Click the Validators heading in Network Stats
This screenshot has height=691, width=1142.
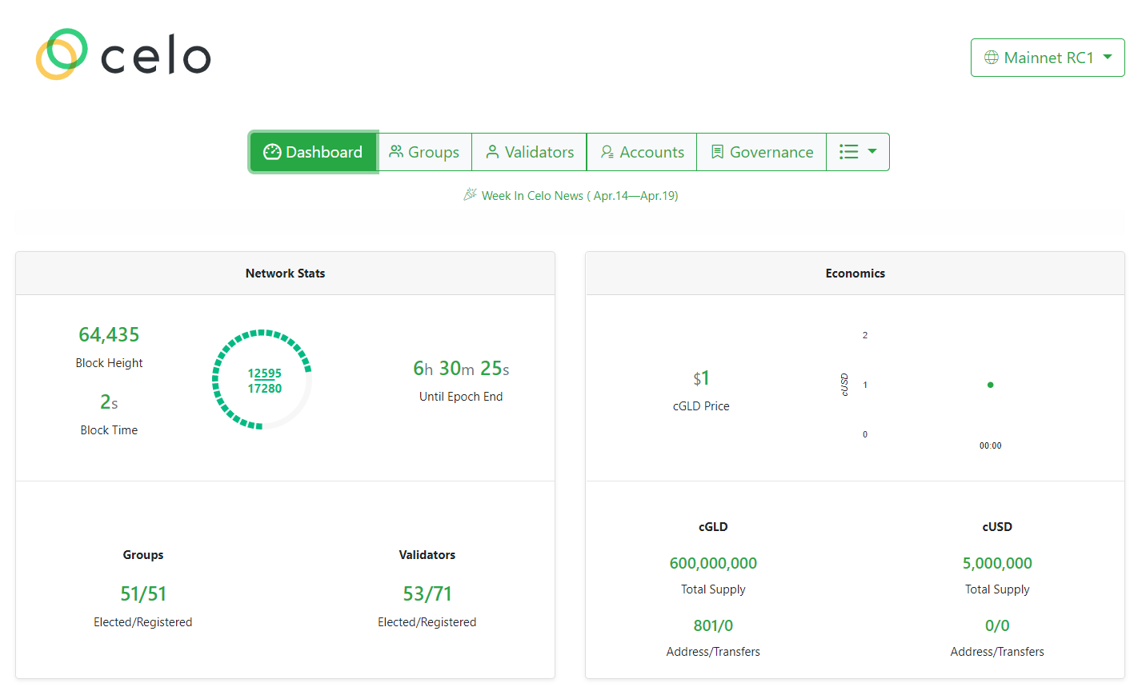tap(427, 555)
